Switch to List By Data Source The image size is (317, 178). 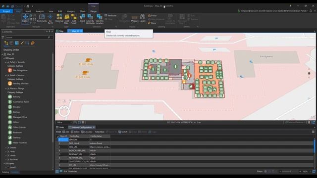[11, 43]
